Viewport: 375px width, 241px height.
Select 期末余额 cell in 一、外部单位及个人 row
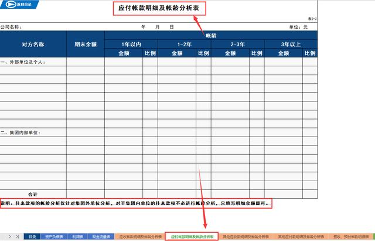coord(86,62)
